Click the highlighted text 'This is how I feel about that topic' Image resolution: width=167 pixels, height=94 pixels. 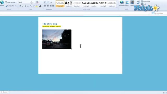pos(52,26)
